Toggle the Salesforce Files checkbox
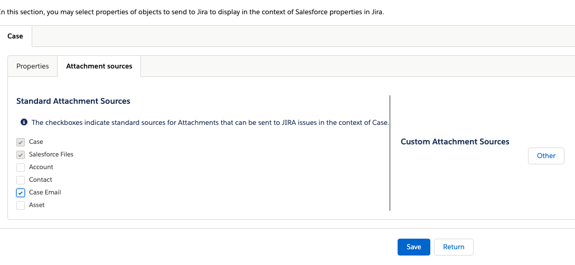The height and width of the screenshot is (265, 575). coord(21,154)
